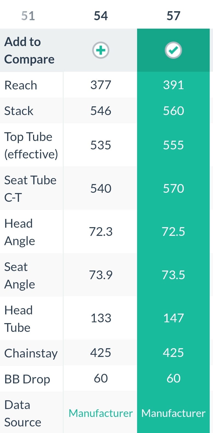
Task: Click stack value 560 for size 57
Action: pyautogui.click(x=173, y=111)
